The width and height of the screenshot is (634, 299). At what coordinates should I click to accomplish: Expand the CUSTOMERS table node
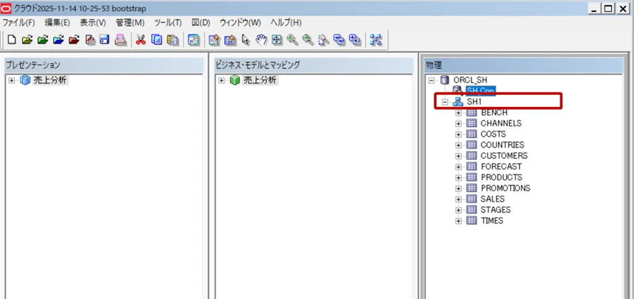pyautogui.click(x=459, y=156)
